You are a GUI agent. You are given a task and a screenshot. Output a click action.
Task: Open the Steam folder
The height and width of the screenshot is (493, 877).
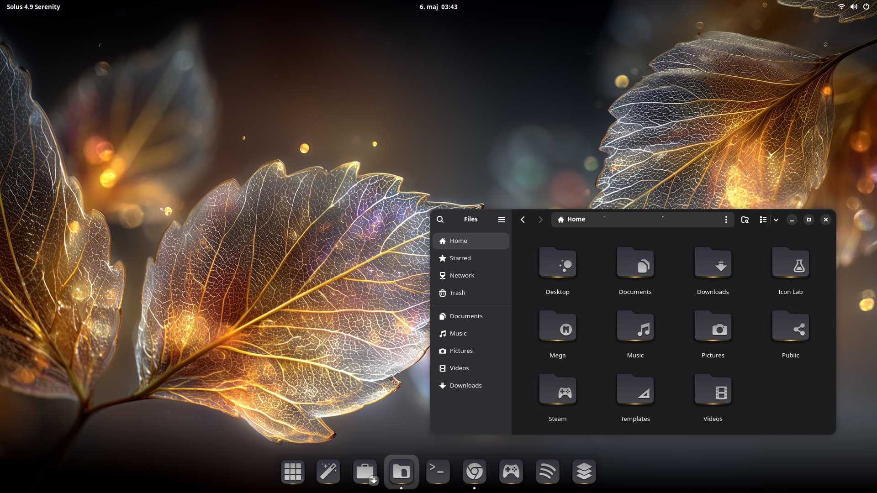point(557,397)
